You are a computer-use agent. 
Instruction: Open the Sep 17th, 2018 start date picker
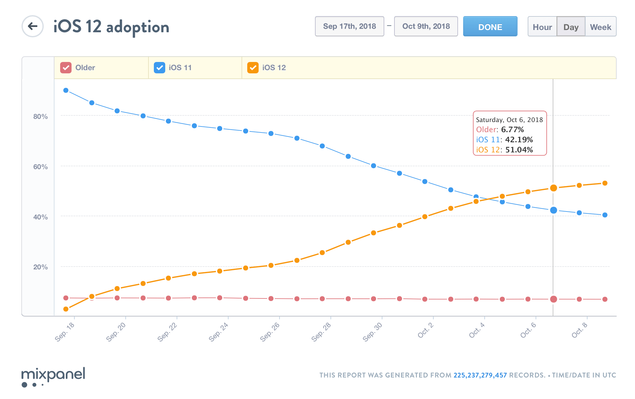coord(349,26)
